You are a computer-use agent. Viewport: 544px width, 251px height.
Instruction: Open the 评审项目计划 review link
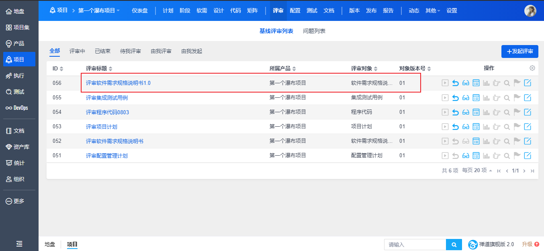[102, 127]
